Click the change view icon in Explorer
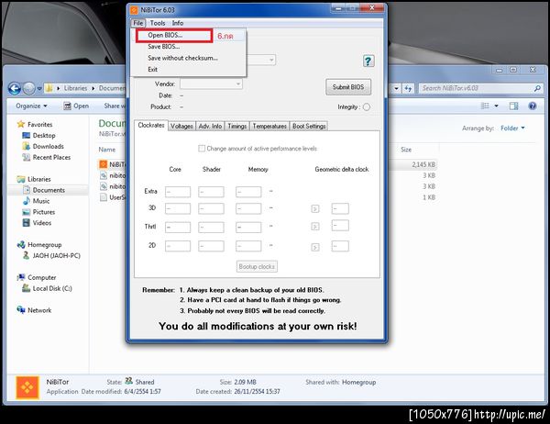The width and height of the screenshot is (550, 424). pos(485,106)
